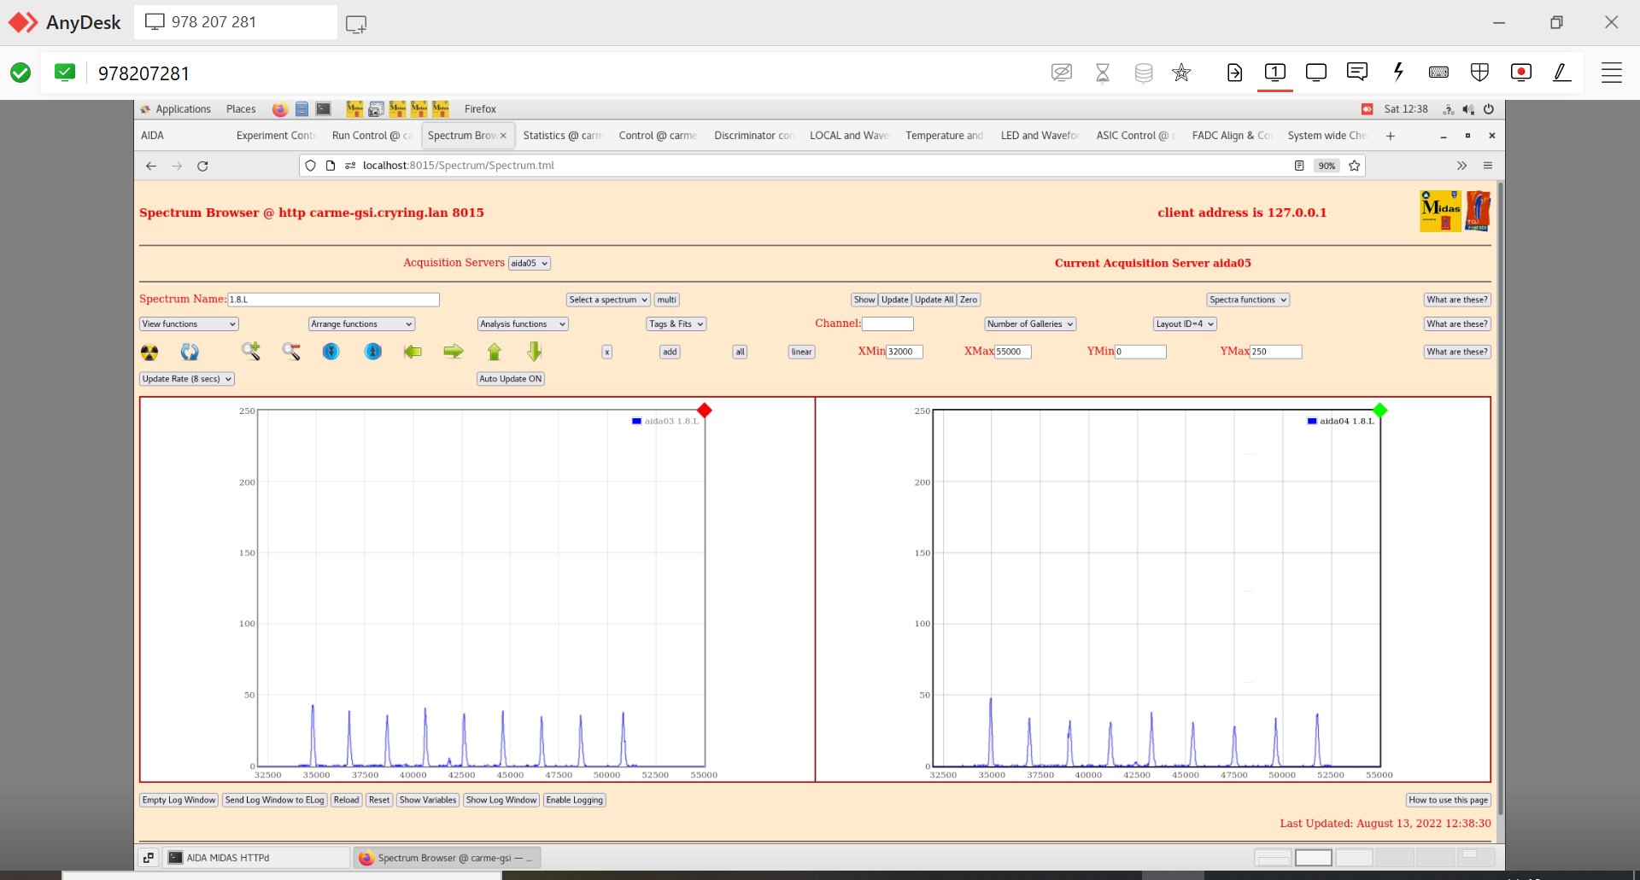Image resolution: width=1640 pixels, height=880 pixels.
Task: Click the red diamond marker on aida03 plot
Action: (705, 411)
